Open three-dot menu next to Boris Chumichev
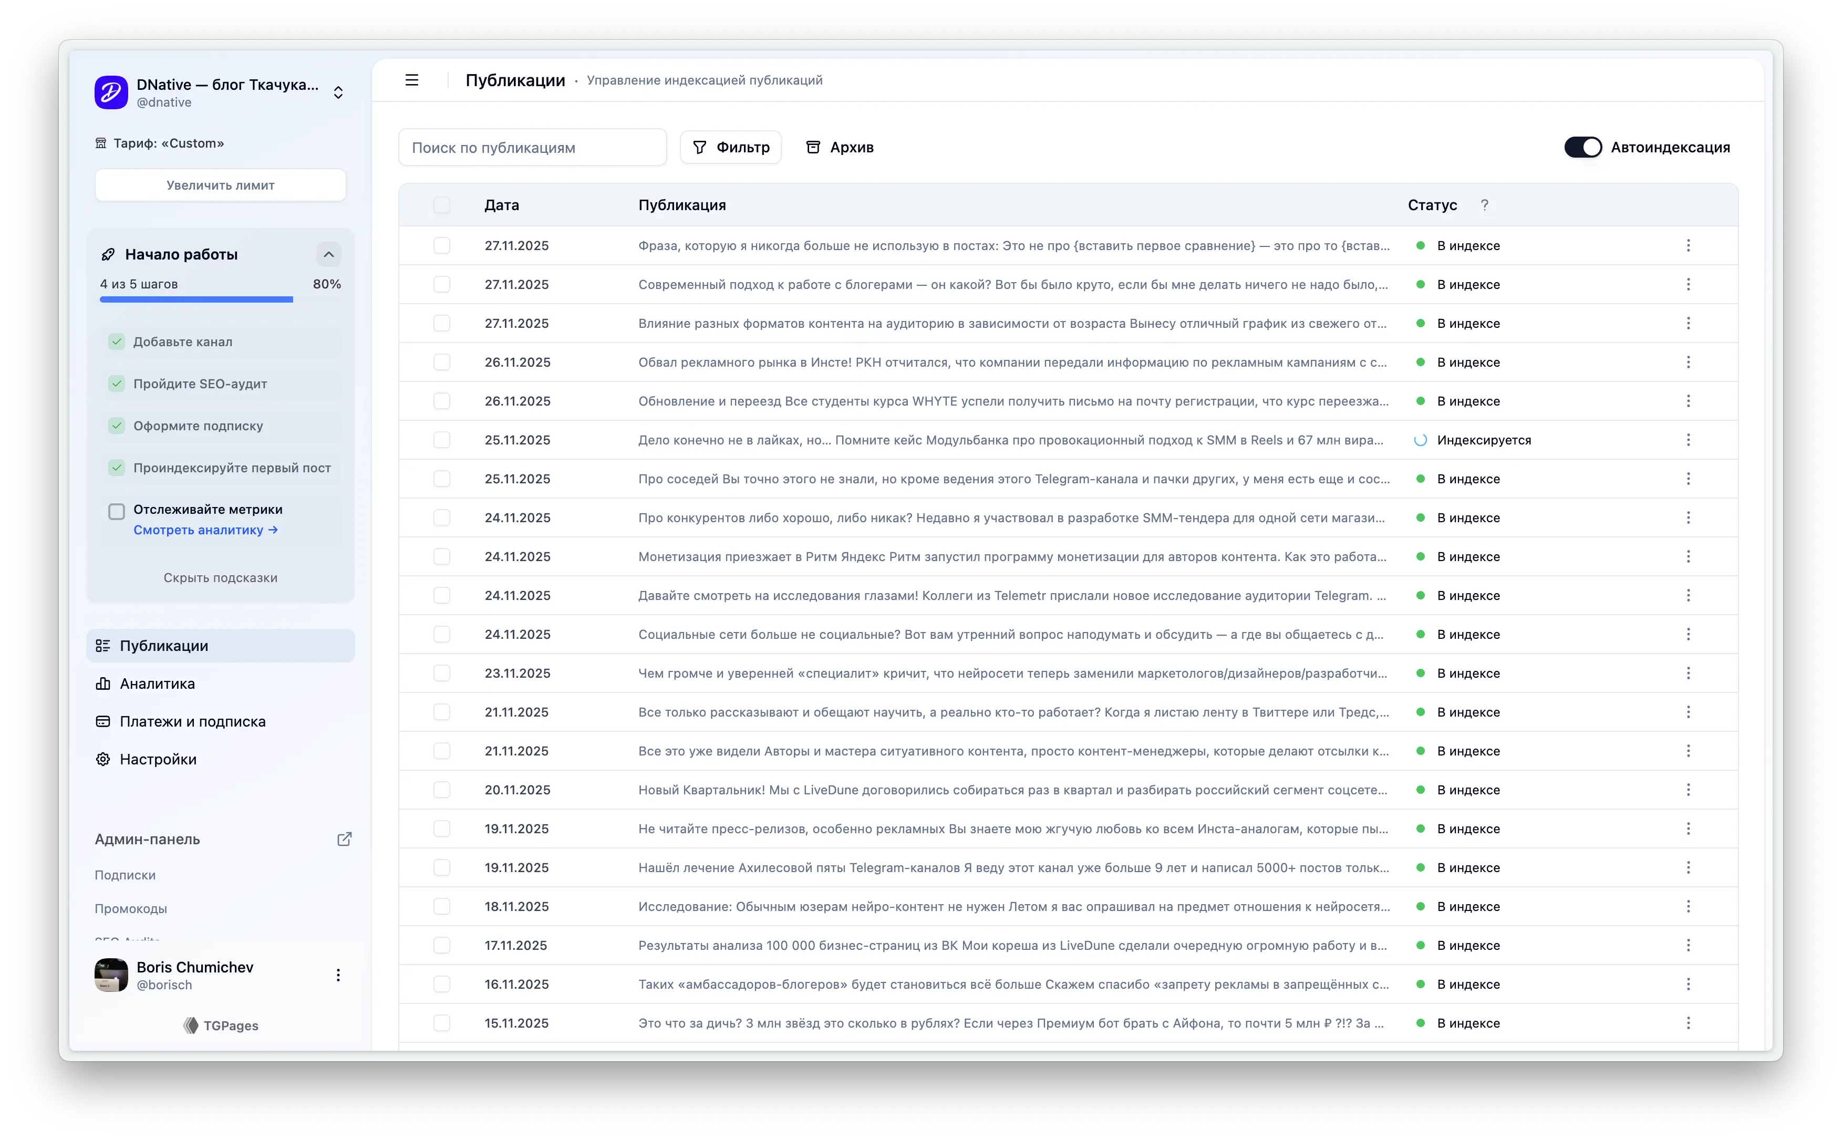 coord(338,975)
